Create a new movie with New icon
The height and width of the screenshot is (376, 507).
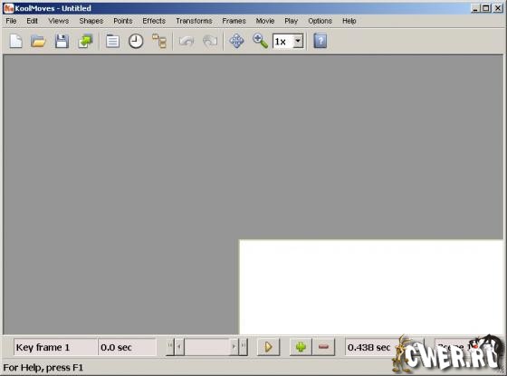tap(15, 41)
